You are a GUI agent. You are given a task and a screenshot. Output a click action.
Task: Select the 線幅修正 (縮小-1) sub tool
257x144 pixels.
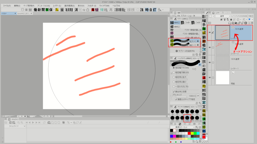(185, 45)
